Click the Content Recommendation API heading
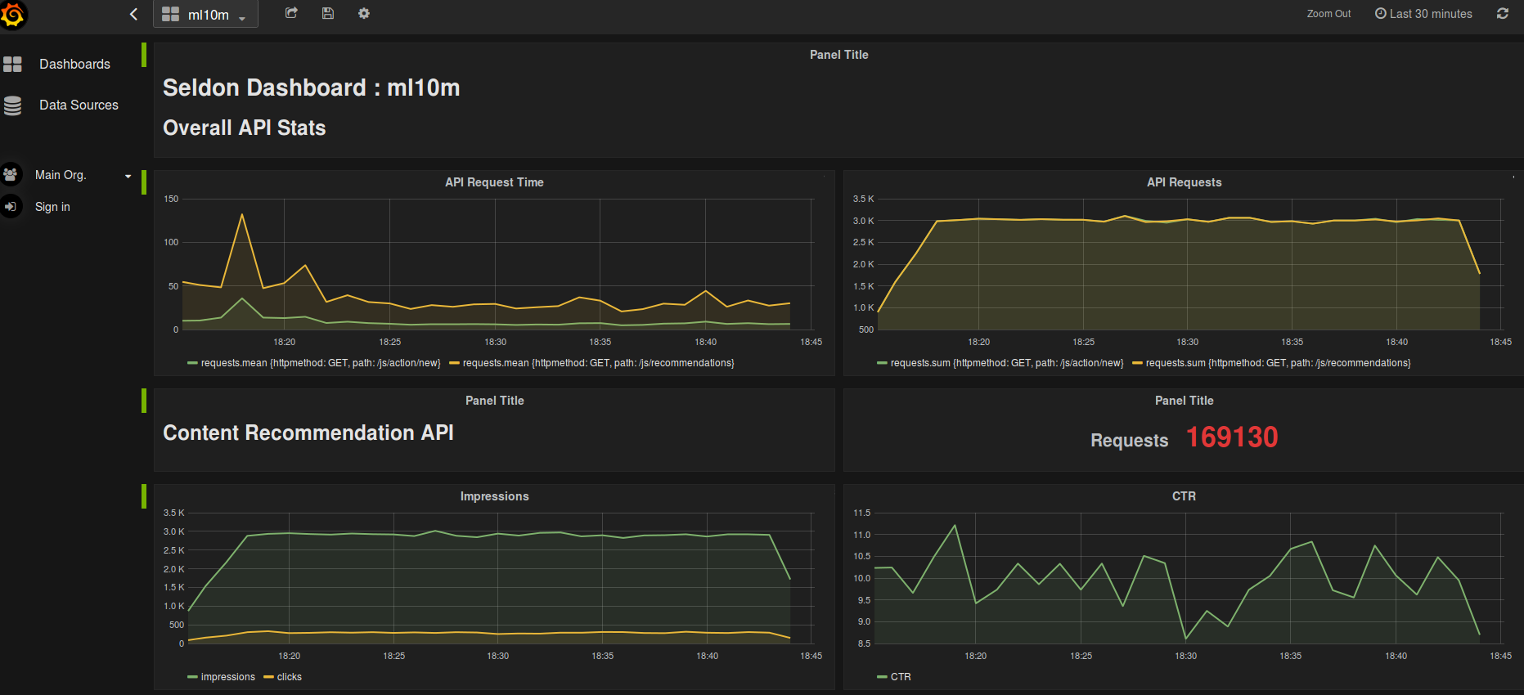Viewport: 1524px width, 695px height. pos(308,433)
